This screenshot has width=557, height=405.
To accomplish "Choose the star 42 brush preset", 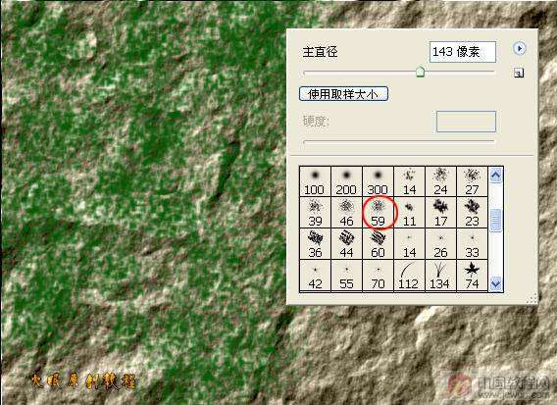I will 315,276.
